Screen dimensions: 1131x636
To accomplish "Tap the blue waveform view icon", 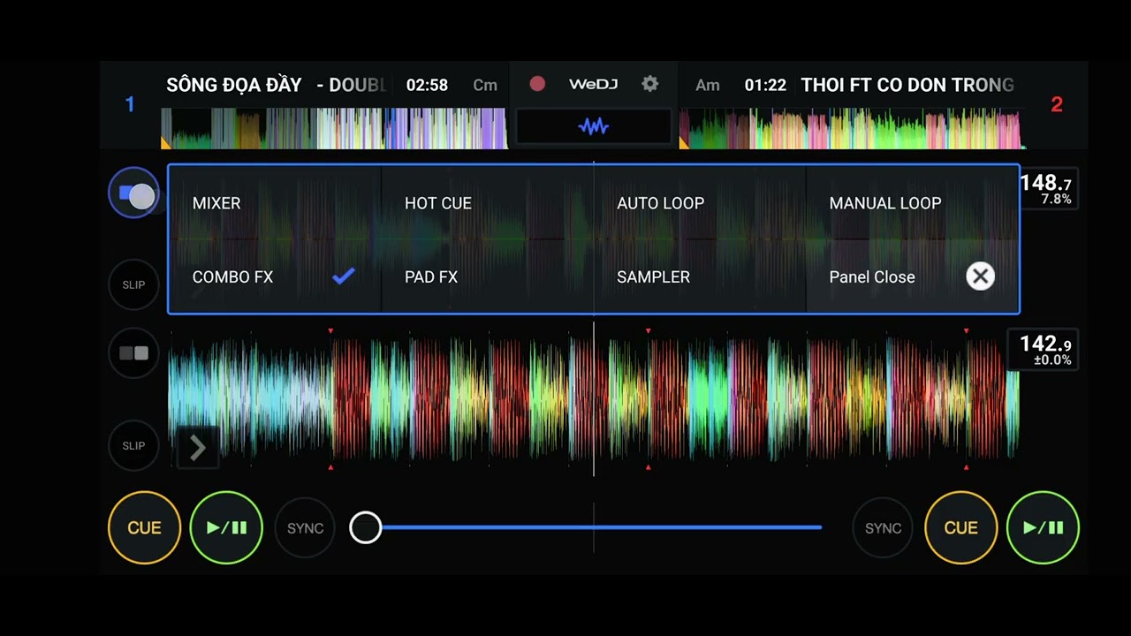I will (x=594, y=126).
